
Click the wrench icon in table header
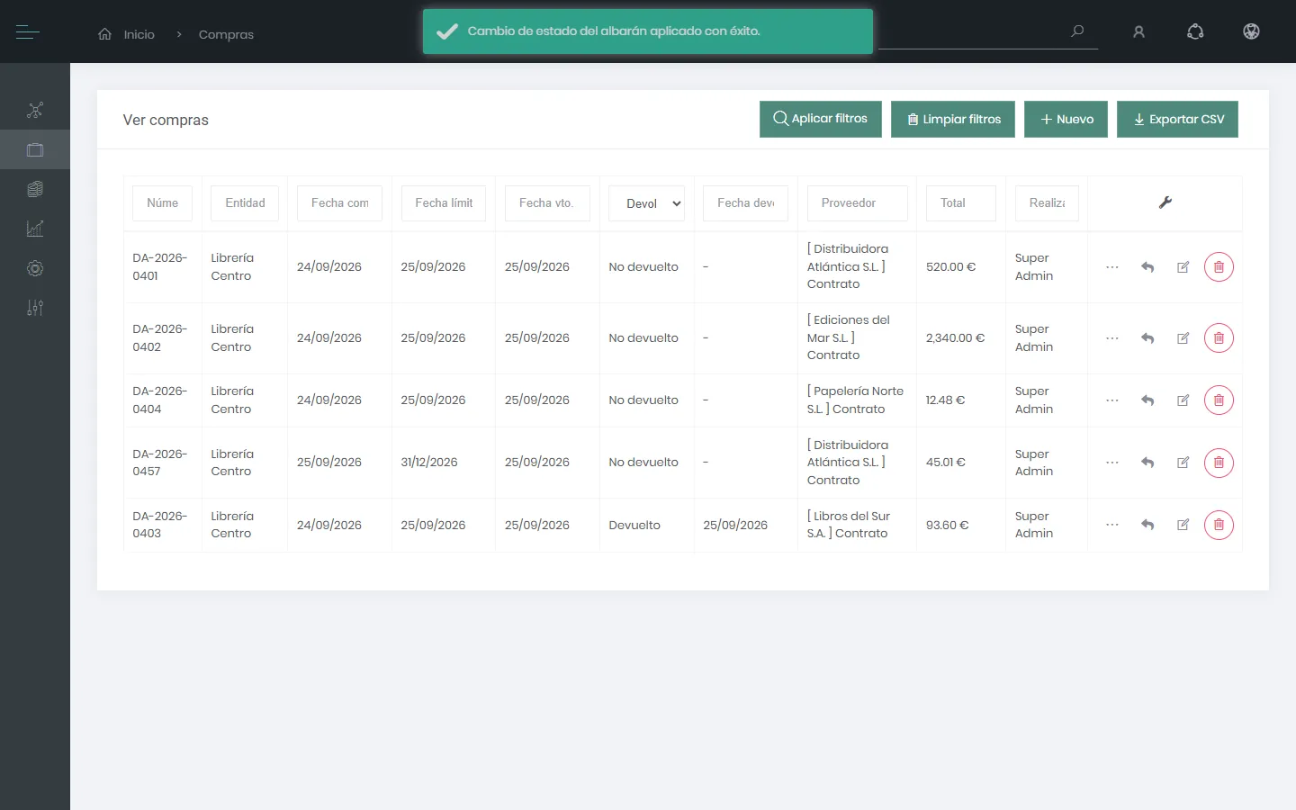[x=1165, y=202]
